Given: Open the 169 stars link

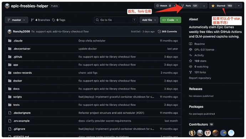Looking at the screenshot, I should pyautogui.click(x=200, y=61).
